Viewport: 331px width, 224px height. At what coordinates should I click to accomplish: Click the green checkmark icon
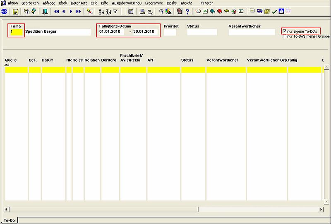(274, 12)
